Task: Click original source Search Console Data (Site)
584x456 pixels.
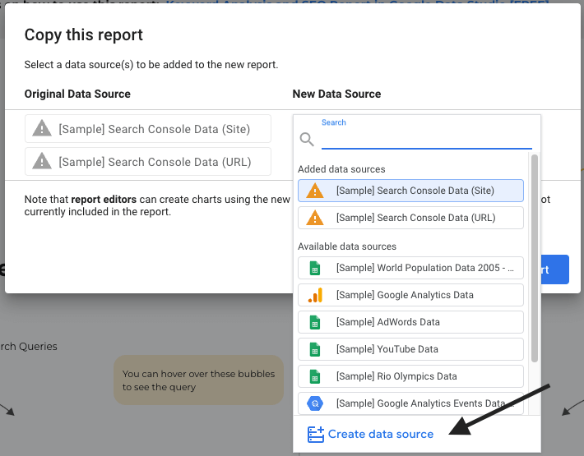Action: 148,129
